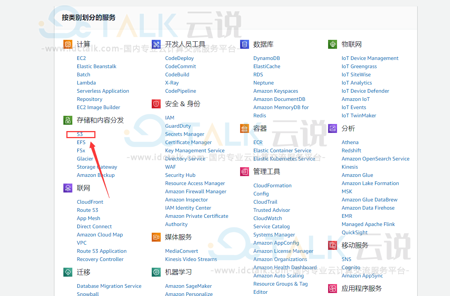The height and width of the screenshot is (296, 450).
Task: Open the RDS database service
Action: [x=258, y=74]
